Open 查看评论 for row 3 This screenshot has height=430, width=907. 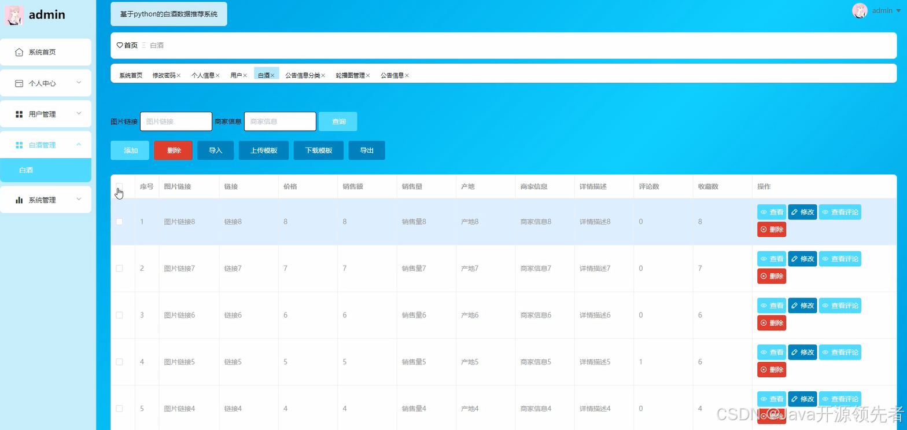coord(840,306)
